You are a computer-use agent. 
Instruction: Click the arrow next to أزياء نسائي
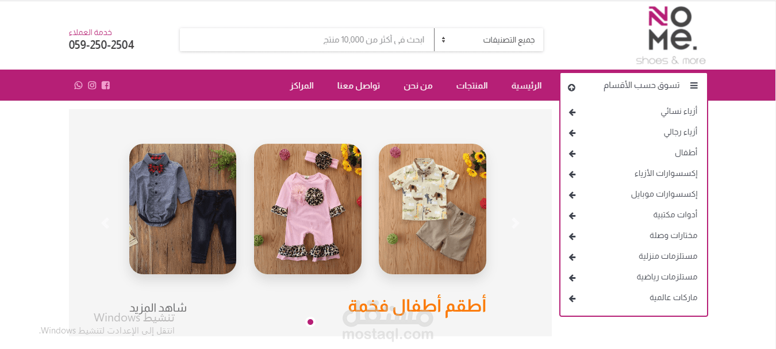tap(572, 112)
